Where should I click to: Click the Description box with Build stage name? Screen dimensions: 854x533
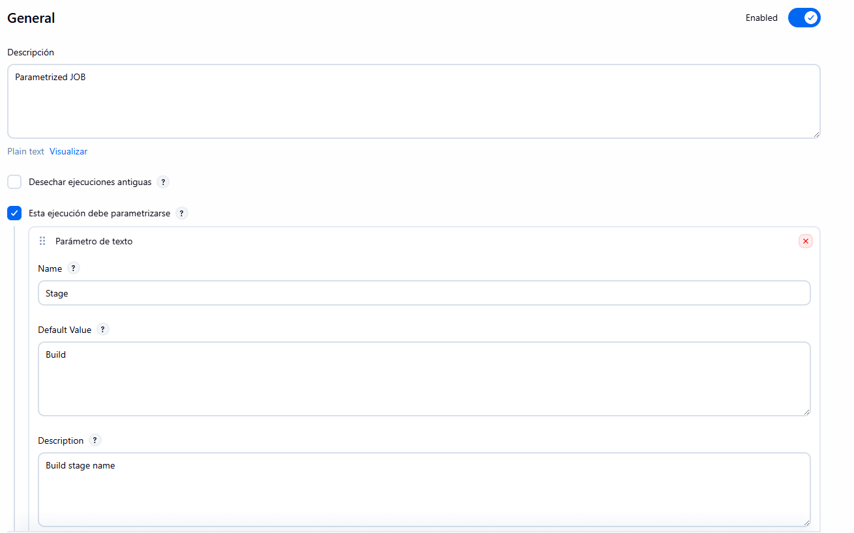424,489
